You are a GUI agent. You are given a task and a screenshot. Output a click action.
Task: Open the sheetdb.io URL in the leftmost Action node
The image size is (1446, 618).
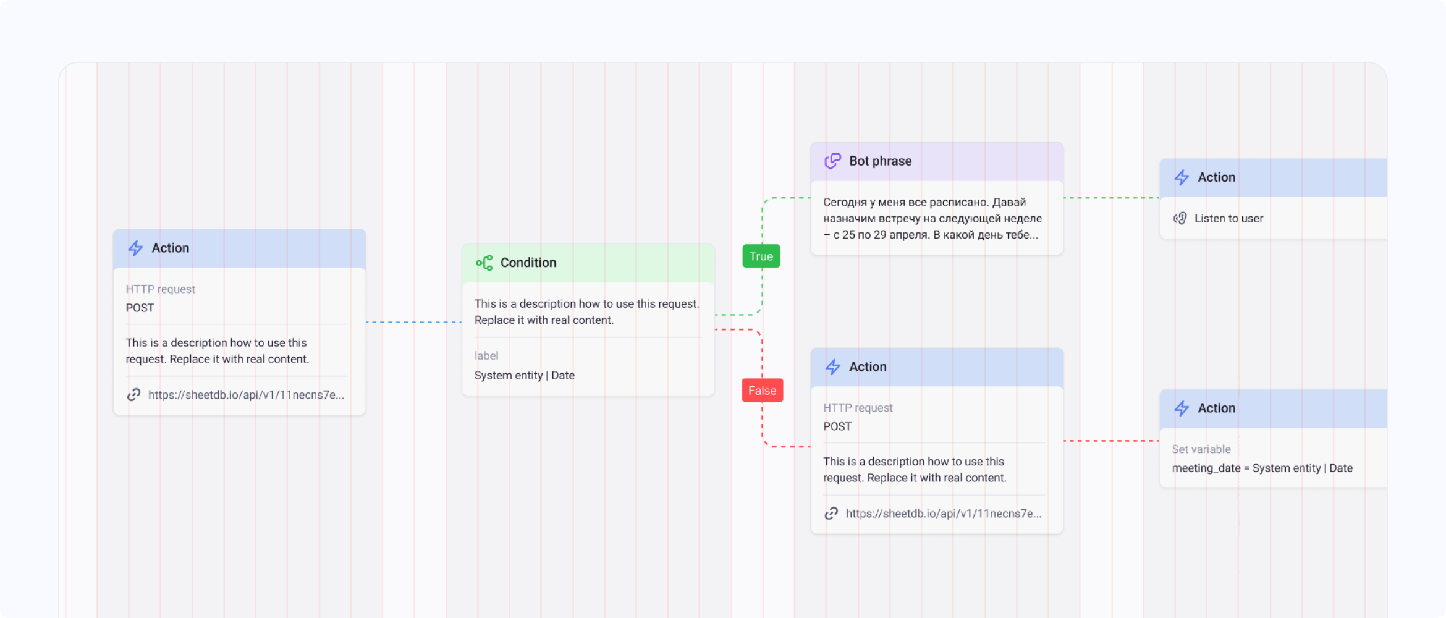click(246, 395)
